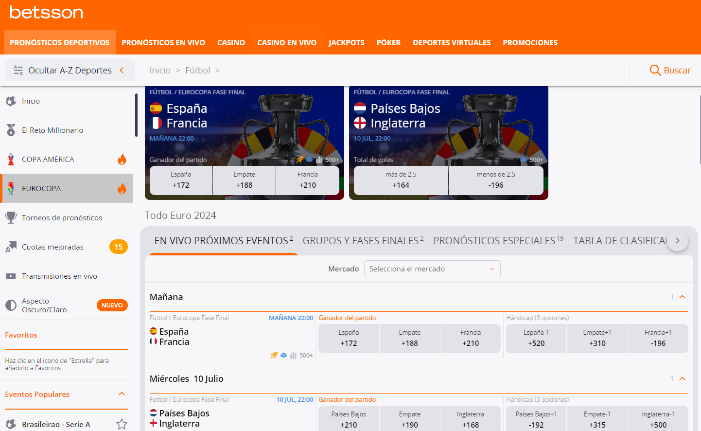Bet Empate +188 on banner card
701x431 pixels.
tap(245, 180)
